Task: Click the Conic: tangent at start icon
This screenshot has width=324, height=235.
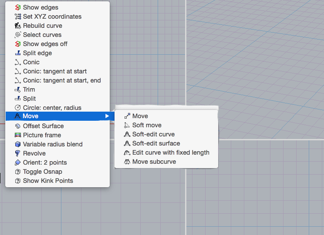Action: [x=18, y=71]
